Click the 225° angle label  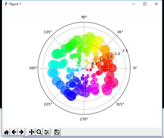point(48,104)
